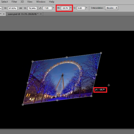Open the Window menu

41,2
